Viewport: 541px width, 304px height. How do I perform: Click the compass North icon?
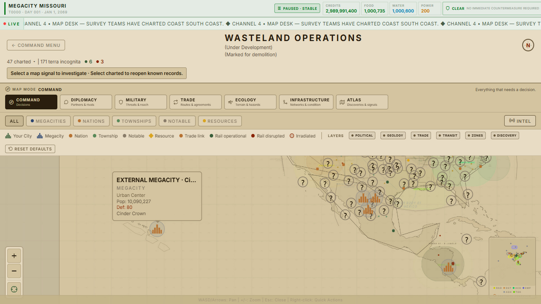pyautogui.click(x=528, y=45)
